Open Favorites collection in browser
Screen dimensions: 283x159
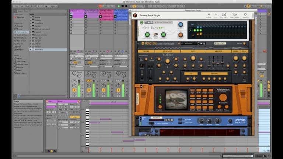point(20,17)
